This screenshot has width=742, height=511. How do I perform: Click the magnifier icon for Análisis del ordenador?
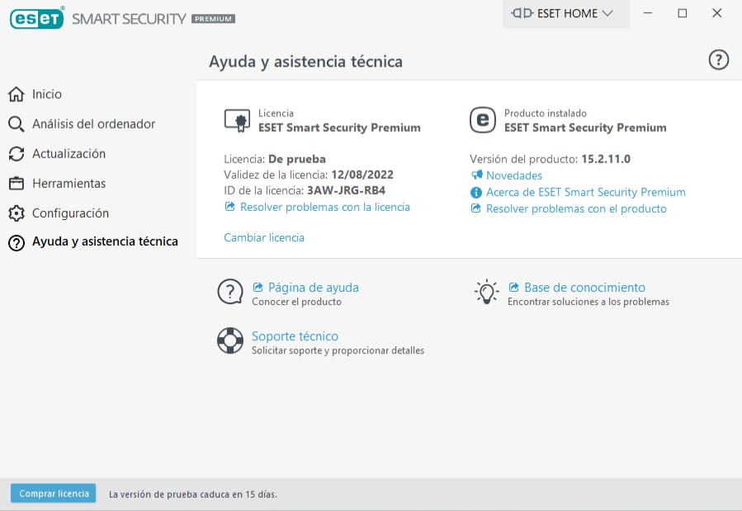[x=16, y=124]
